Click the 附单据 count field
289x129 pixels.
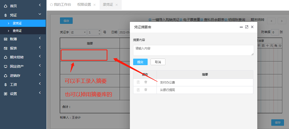[x=275, y=32]
